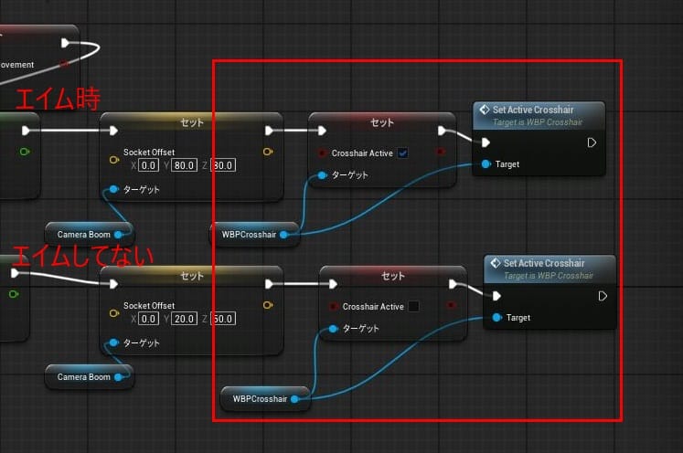683x453 pixels.
Task: Edit Y value 20.0 of Socket Offset
Action: coord(185,319)
